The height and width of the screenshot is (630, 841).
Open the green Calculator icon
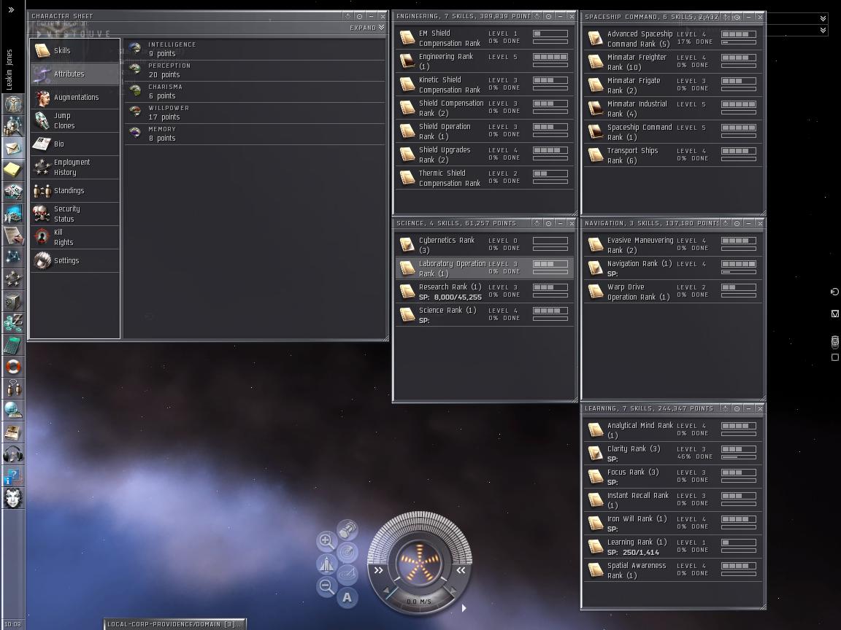pyautogui.click(x=12, y=344)
